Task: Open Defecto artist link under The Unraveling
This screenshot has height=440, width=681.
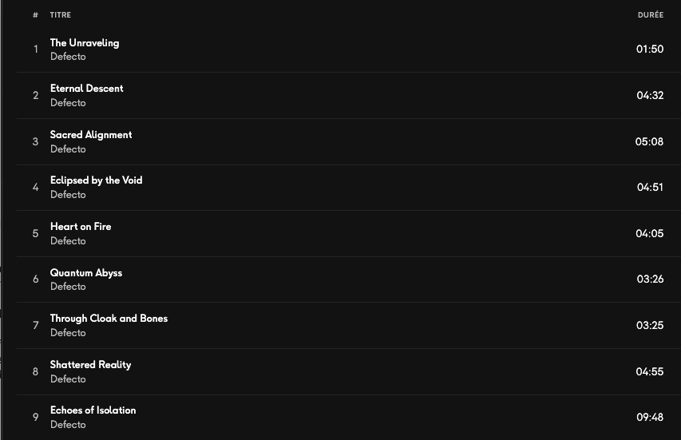Action: (68, 57)
